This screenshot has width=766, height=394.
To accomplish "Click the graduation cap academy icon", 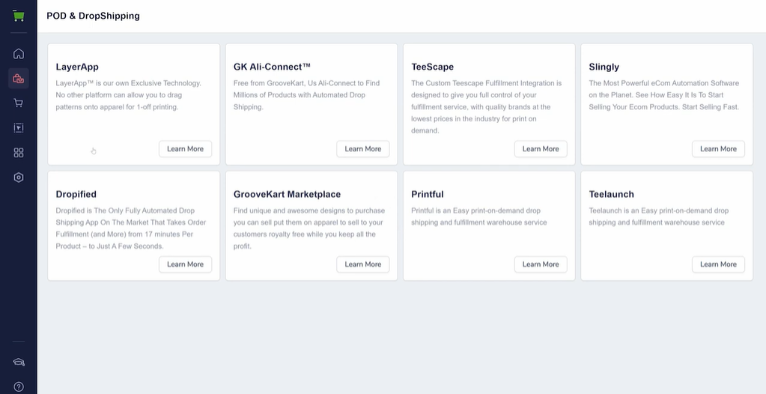I will coord(19,363).
